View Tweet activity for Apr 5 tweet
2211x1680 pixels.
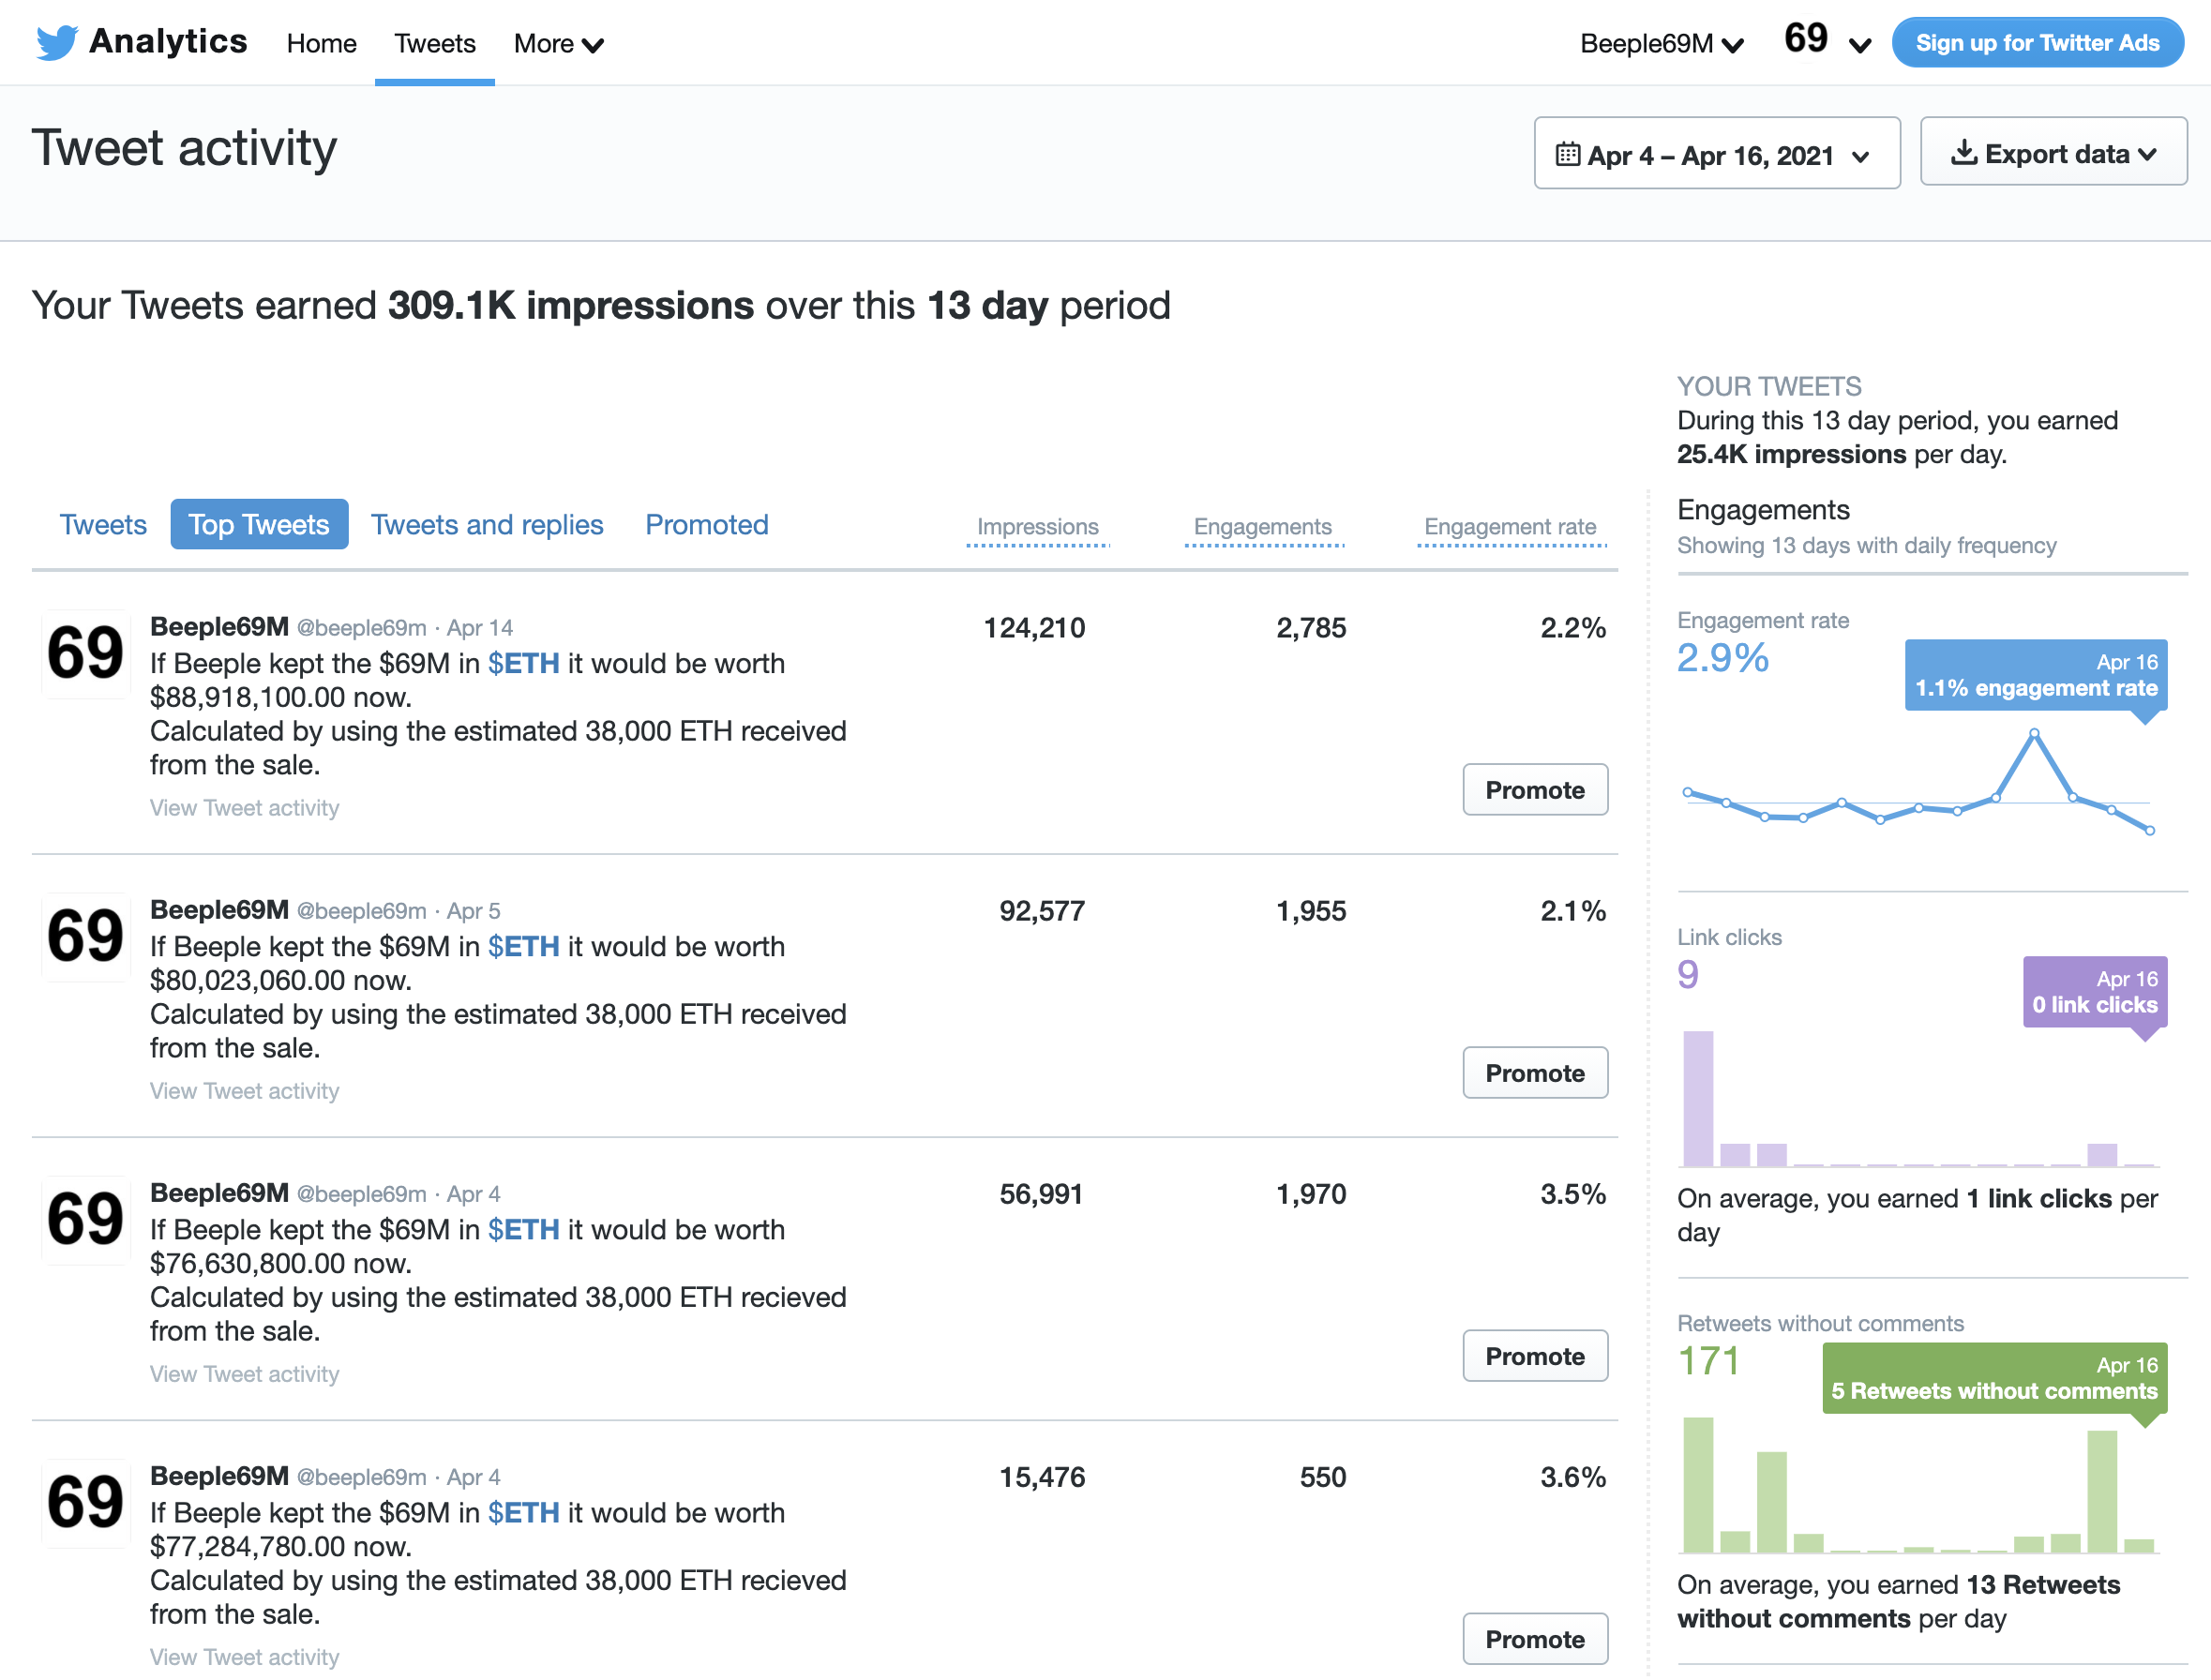[x=244, y=1090]
